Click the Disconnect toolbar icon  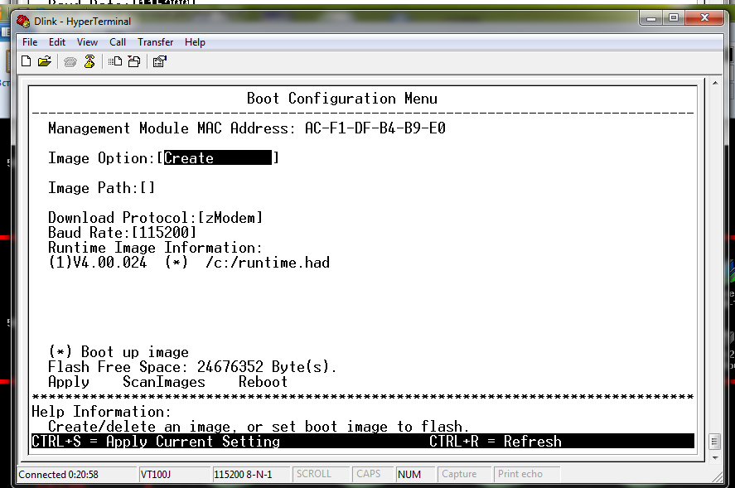coord(89,61)
